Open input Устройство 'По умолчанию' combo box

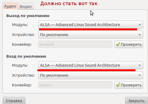[x=91, y=75]
